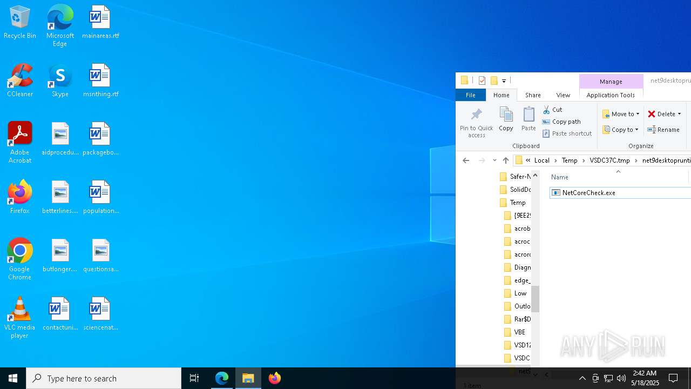Switch to the Home ribbon tab
691x389 pixels.
[x=501, y=95]
